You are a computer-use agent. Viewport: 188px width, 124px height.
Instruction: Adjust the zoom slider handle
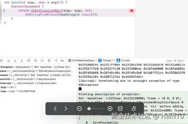pos(89,109)
